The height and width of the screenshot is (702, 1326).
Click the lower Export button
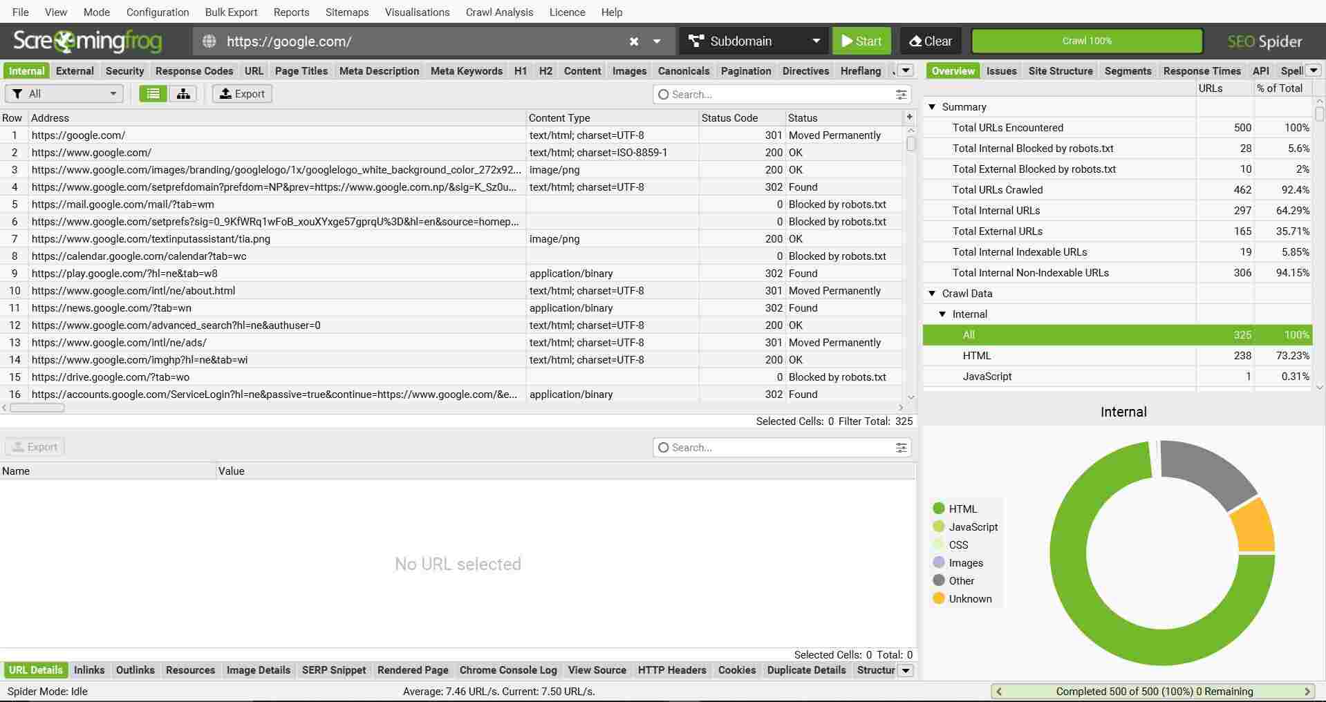pyautogui.click(x=35, y=447)
